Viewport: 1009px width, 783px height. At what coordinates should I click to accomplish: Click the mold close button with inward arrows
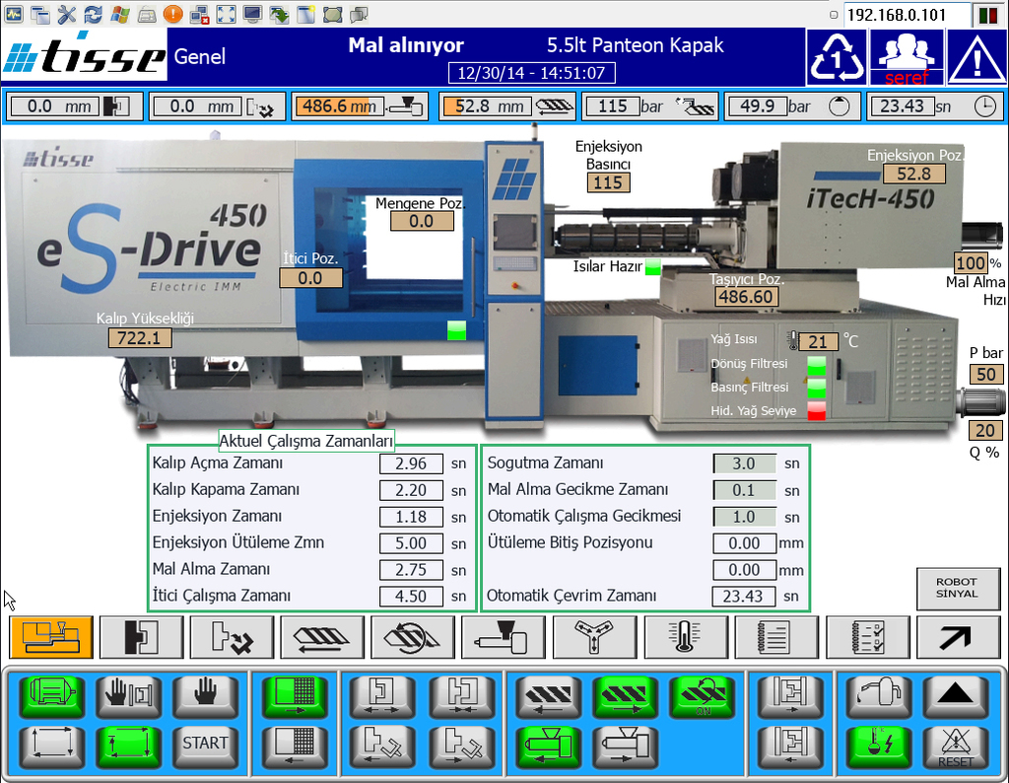(462, 695)
